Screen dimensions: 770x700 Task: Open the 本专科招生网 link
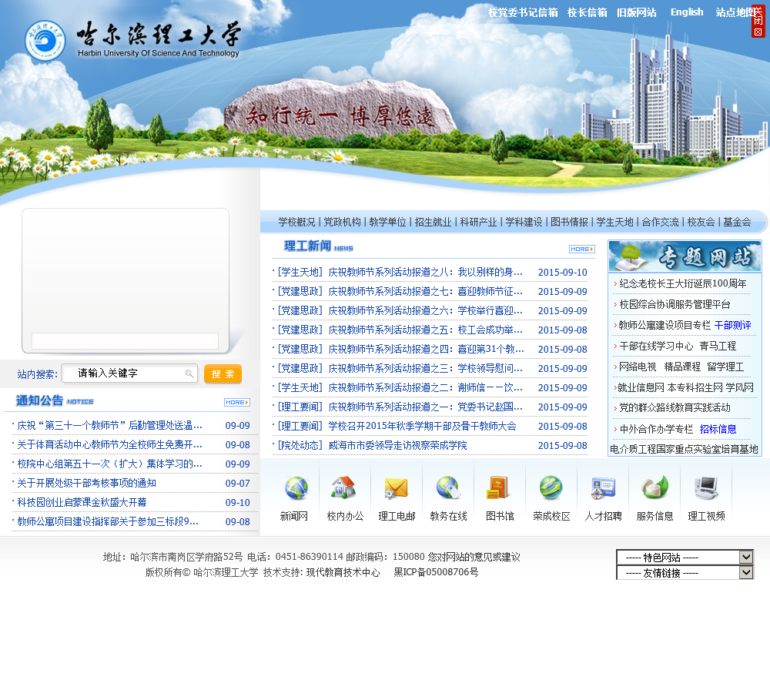(x=695, y=387)
